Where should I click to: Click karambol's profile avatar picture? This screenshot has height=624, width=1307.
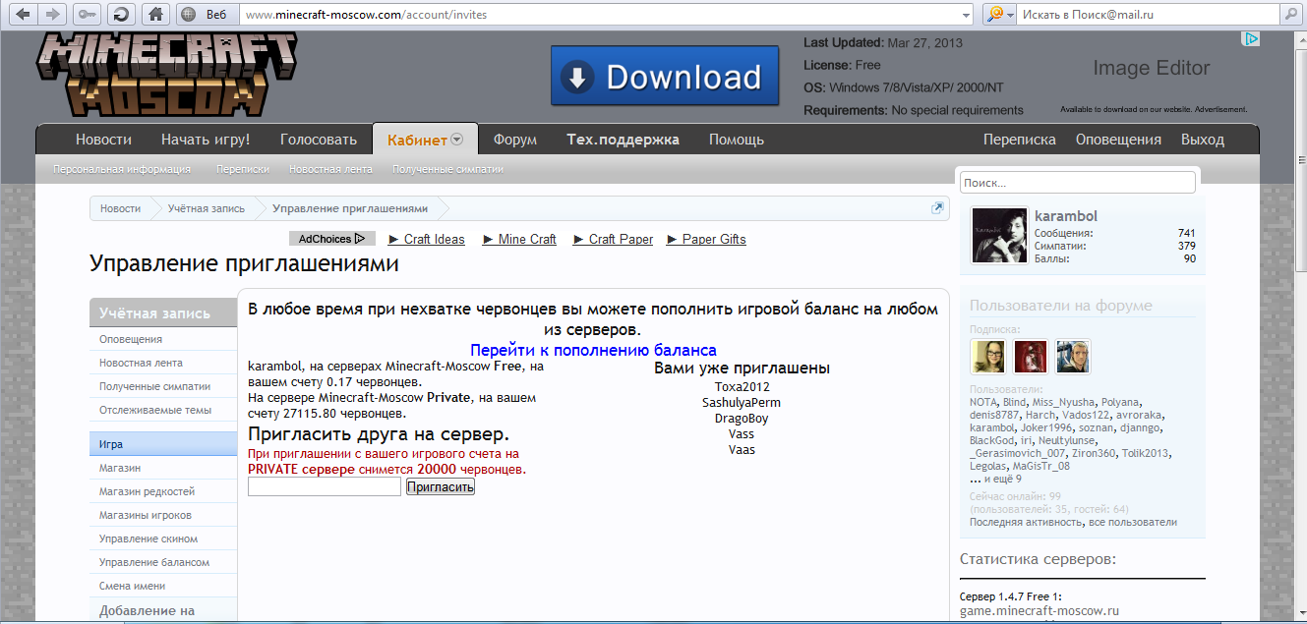click(999, 235)
